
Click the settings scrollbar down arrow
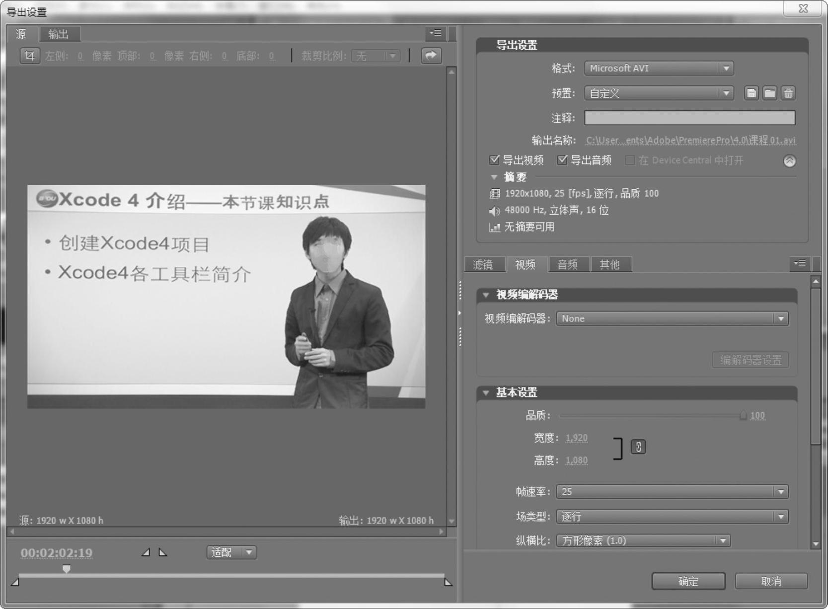815,544
